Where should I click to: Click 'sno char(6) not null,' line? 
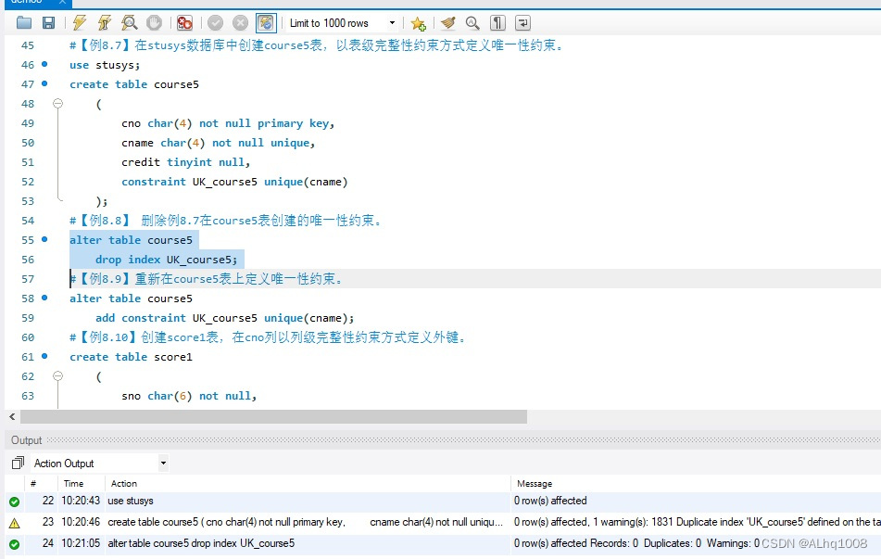[x=189, y=396]
